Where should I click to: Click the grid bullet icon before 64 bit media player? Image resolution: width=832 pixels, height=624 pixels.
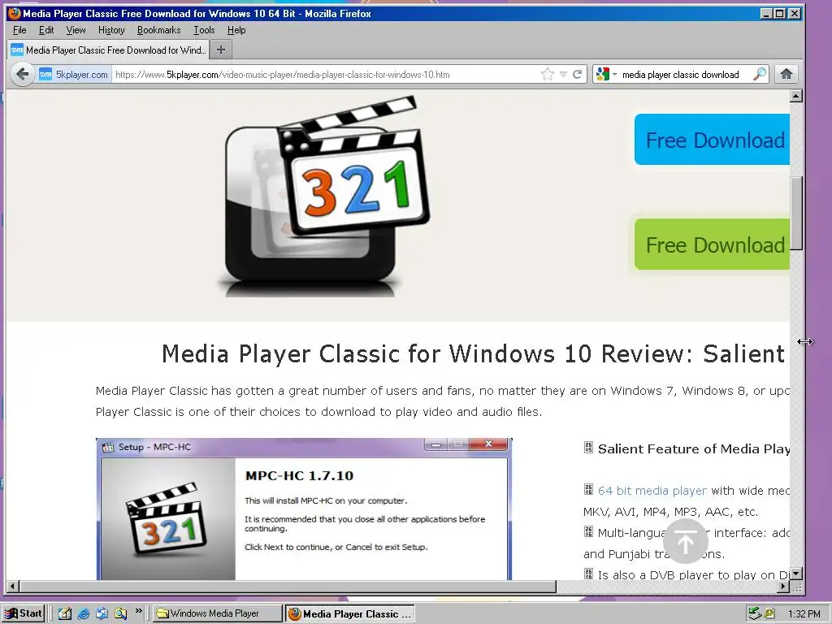tap(588, 489)
